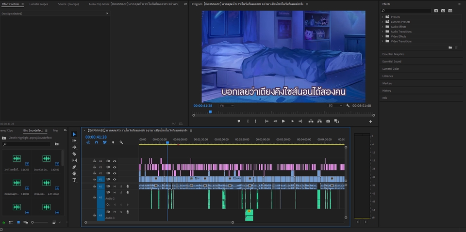This screenshot has width=466, height=232.
Task: Toggle track lock on V1
Action: click(95, 180)
